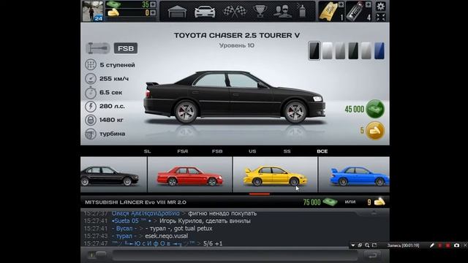
Task: Open the garage icon in top menu
Action: coord(177,12)
